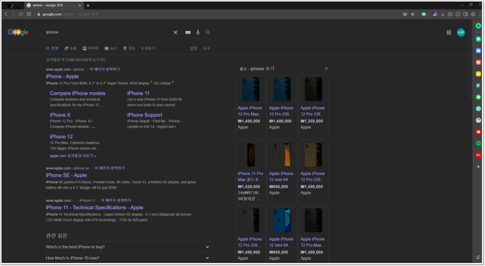Open the on-screen keyboard input tool

(188, 32)
